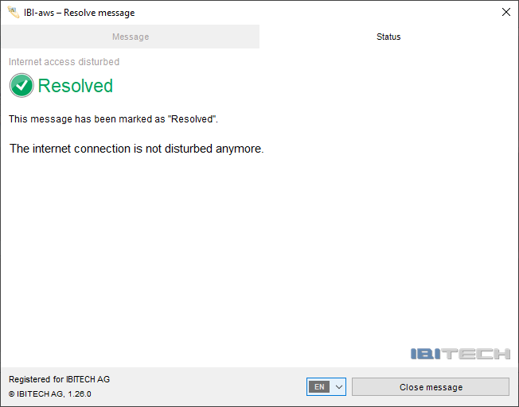Select the Status tab
The width and height of the screenshot is (519, 407).
388,37
